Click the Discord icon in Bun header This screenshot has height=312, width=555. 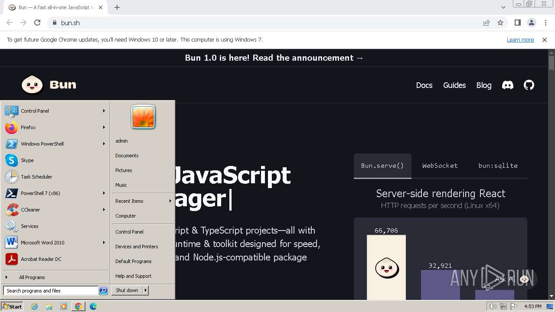coord(508,85)
